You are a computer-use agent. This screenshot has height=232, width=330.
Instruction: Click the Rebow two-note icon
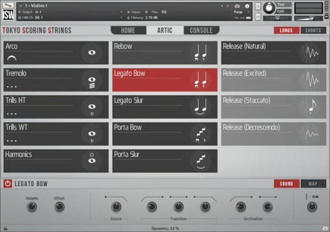pyautogui.click(x=200, y=53)
